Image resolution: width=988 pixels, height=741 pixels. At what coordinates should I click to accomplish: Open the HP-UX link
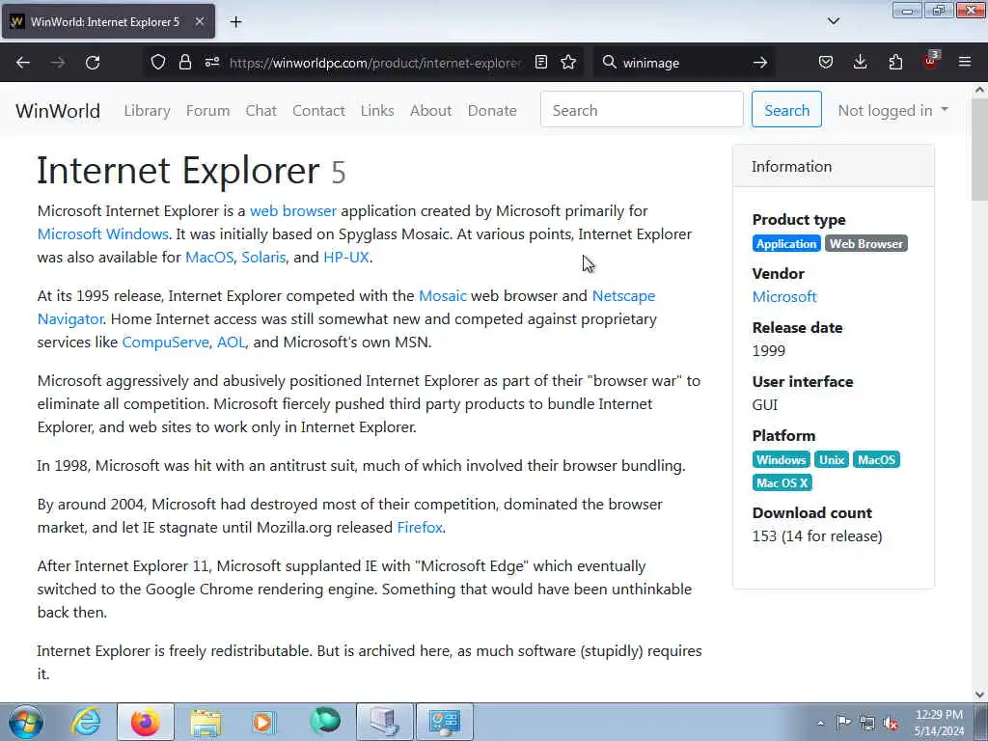[346, 258]
